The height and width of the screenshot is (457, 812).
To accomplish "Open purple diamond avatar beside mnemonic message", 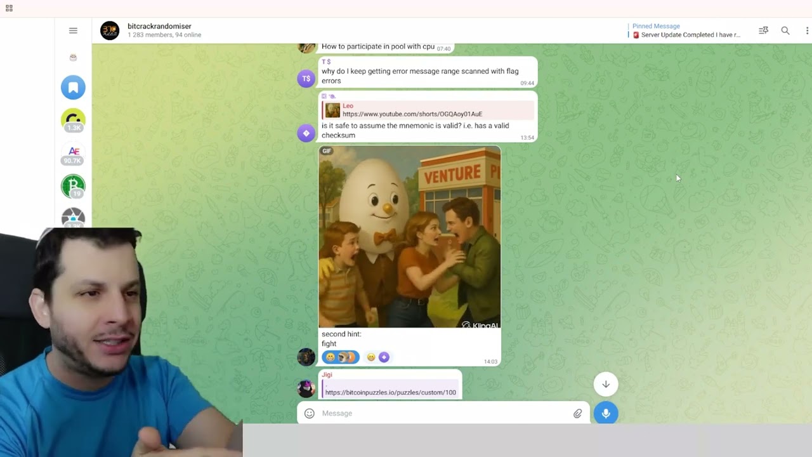I will pos(306,133).
